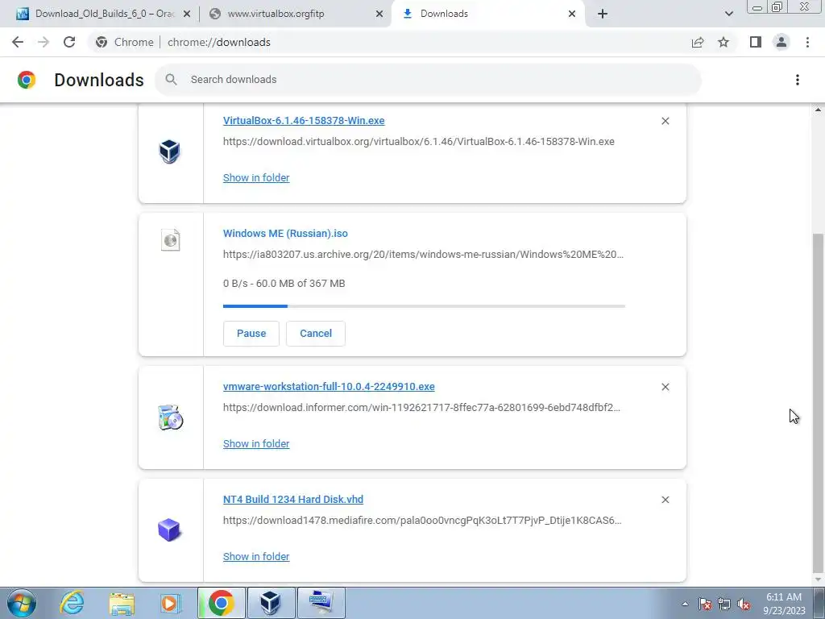Show NT4 Build vhd in folder
This screenshot has width=825, height=619.
[256, 556]
